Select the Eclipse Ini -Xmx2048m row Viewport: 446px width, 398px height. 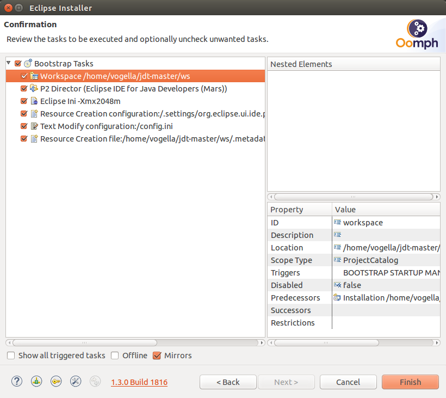pos(135,101)
